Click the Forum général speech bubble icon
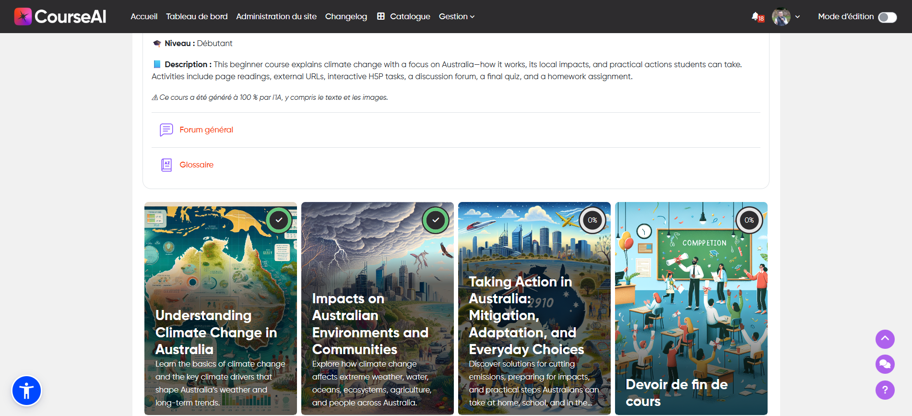Image resolution: width=912 pixels, height=416 pixels. [x=166, y=130]
